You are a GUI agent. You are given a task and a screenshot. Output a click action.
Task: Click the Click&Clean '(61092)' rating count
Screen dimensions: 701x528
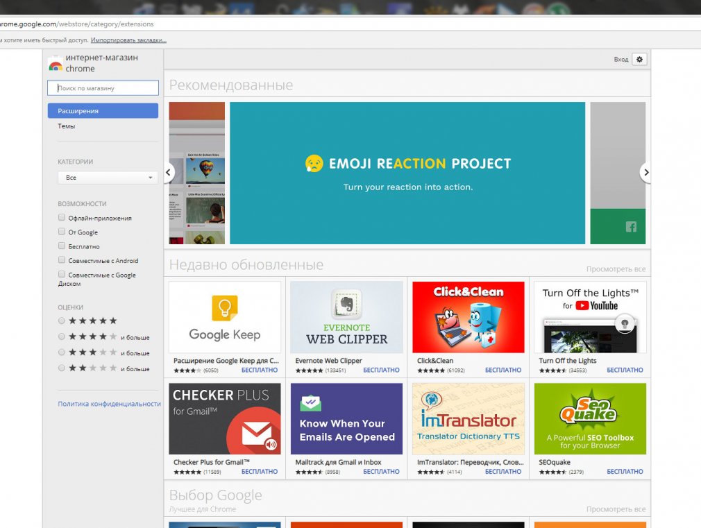pos(455,371)
